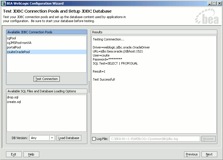Screen dimensions: 223x160
Task: Click the wizard title bar globe icon
Action: pos(3,3)
